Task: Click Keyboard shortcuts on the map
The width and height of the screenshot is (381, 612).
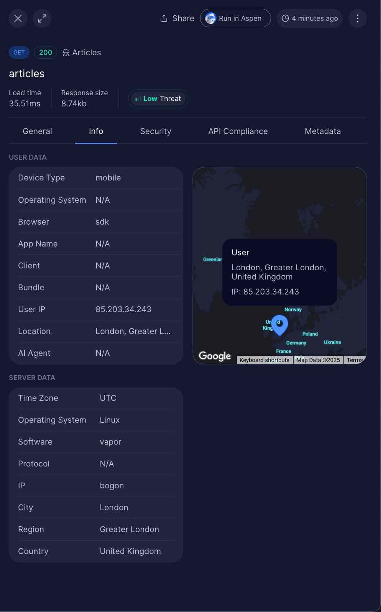Action: click(264, 360)
